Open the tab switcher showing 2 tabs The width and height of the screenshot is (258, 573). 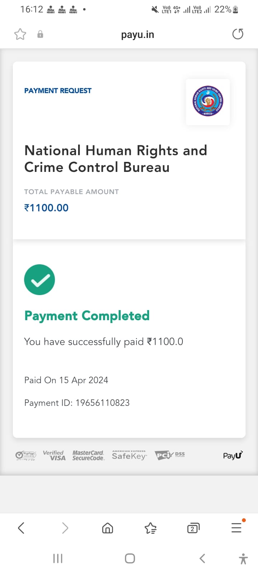tap(193, 528)
